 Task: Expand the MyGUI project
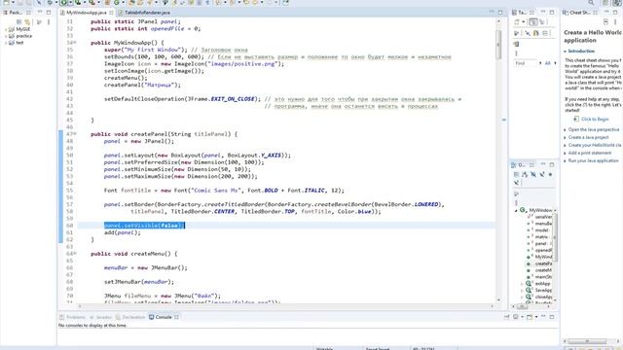point(6,29)
